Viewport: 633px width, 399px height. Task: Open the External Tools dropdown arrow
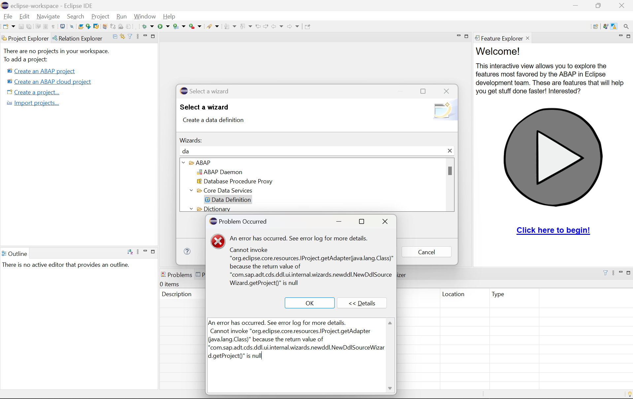tap(199, 26)
